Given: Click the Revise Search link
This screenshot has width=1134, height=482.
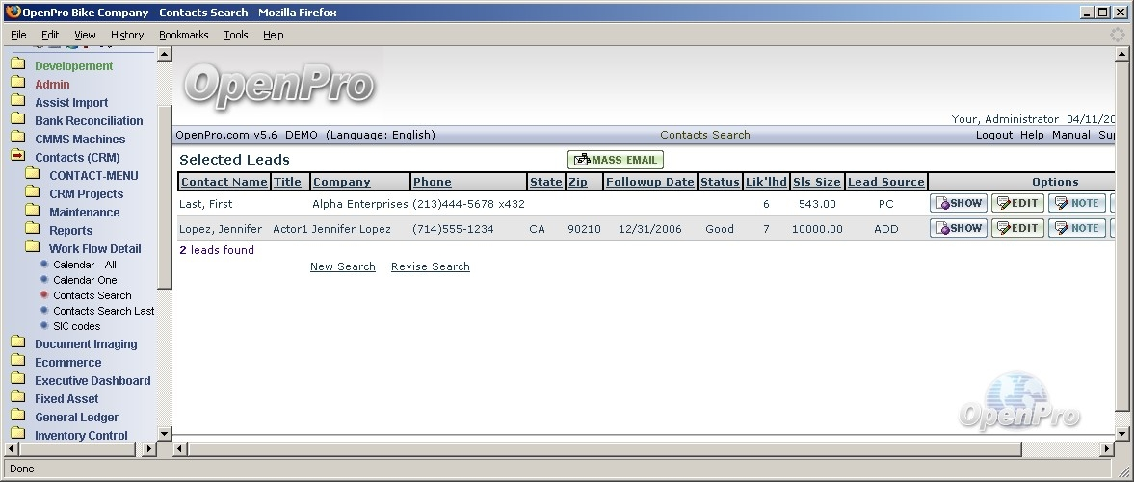Looking at the screenshot, I should coord(430,266).
